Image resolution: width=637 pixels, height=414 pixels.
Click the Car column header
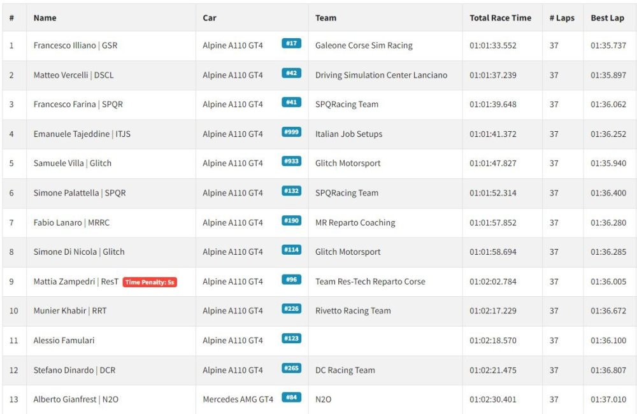pos(210,18)
